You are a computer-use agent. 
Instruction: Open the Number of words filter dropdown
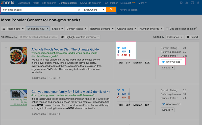pyautogui.click(x=151, y=29)
